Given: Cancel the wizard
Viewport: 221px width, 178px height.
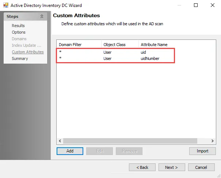Looking at the screenshot, I should [x=201, y=167].
